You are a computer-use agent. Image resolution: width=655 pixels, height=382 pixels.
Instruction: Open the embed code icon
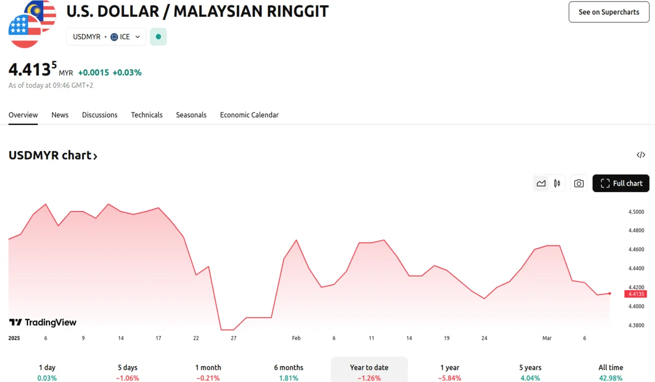641,155
